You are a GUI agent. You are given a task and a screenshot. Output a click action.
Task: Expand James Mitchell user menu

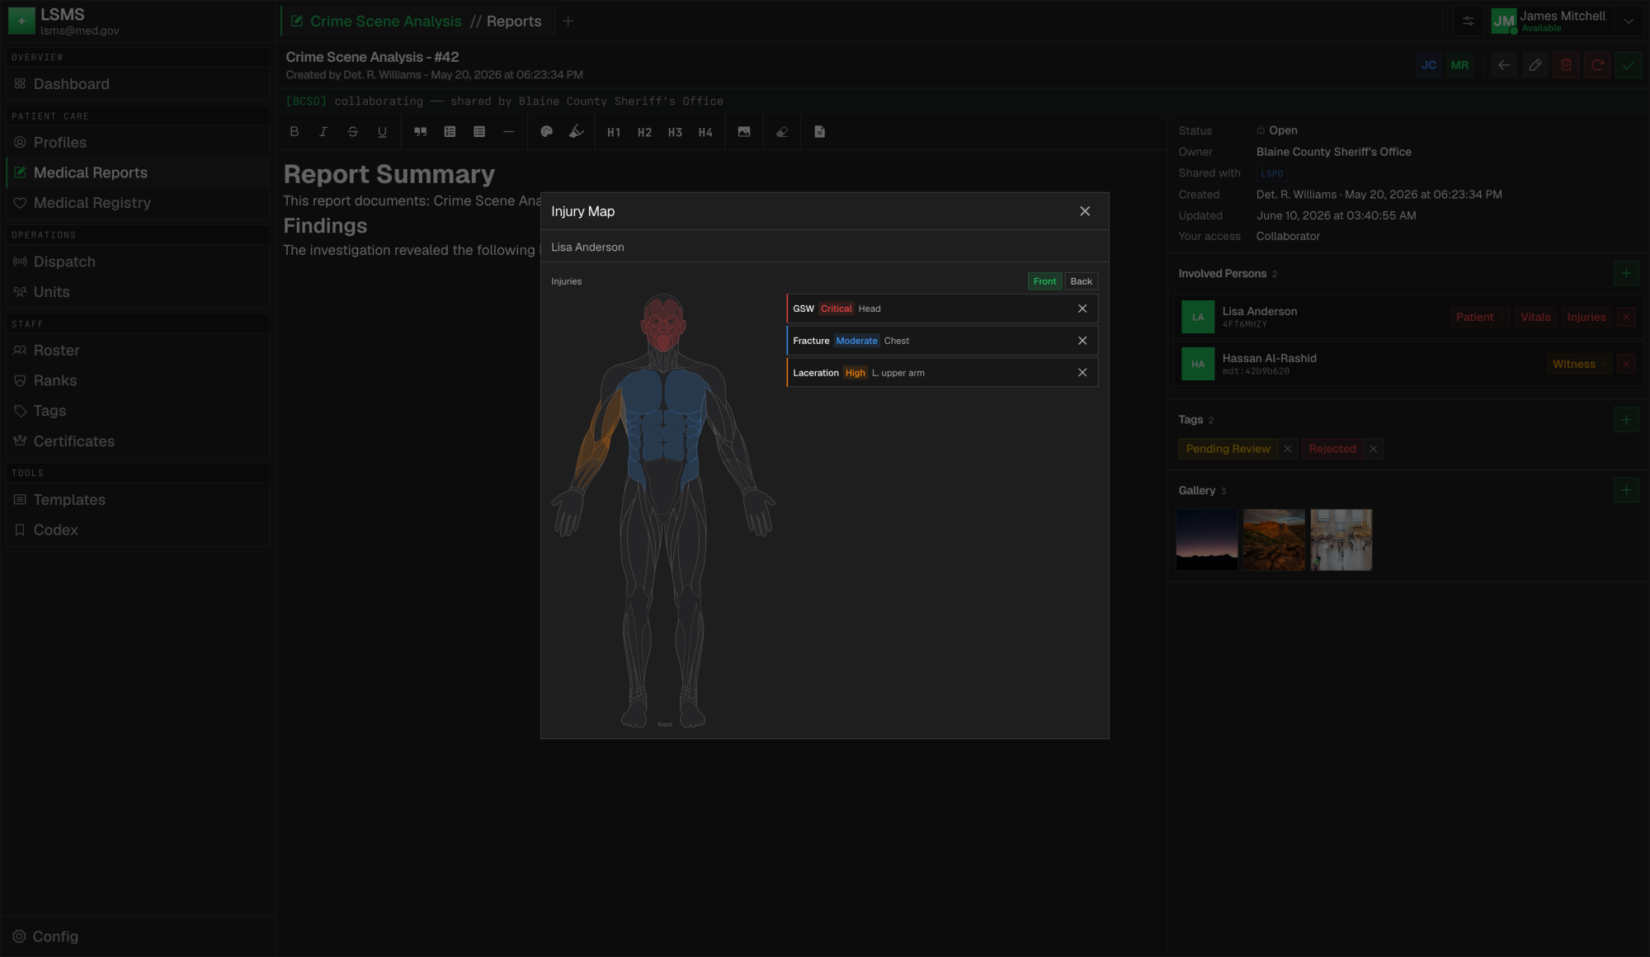[x=1629, y=21]
